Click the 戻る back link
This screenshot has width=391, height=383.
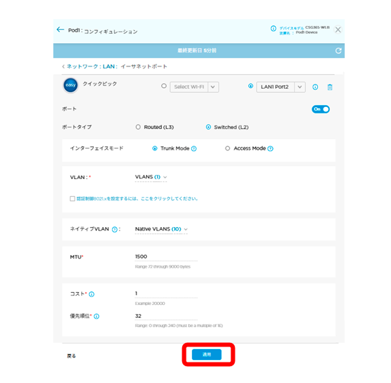71,356
